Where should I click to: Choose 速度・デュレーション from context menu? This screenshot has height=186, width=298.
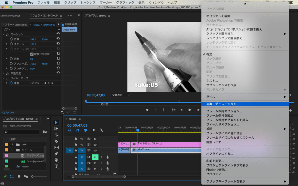coord(223,104)
